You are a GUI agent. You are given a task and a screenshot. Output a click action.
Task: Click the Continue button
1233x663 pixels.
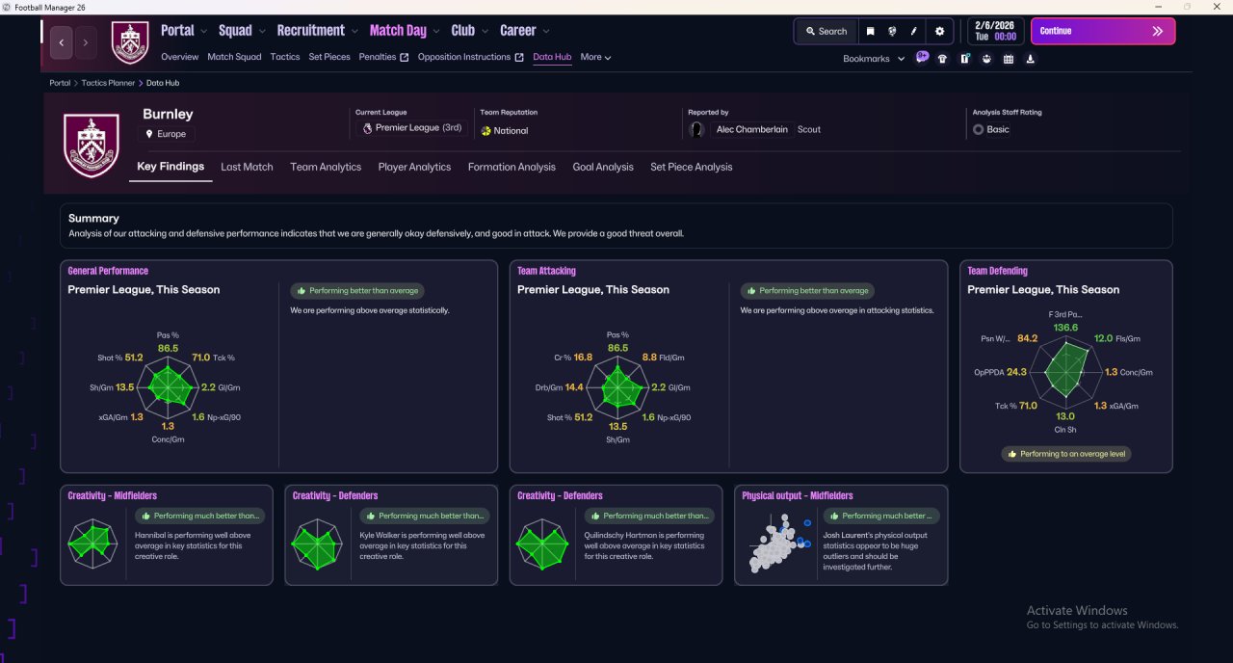(1103, 31)
